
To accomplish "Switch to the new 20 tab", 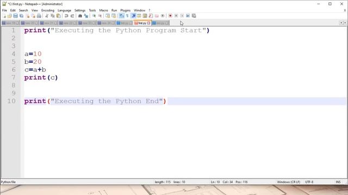I will [x=30, y=23].
